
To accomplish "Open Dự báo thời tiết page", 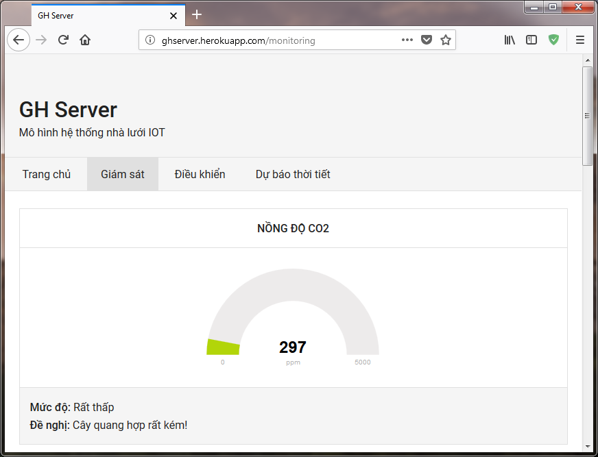I will click(293, 174).
